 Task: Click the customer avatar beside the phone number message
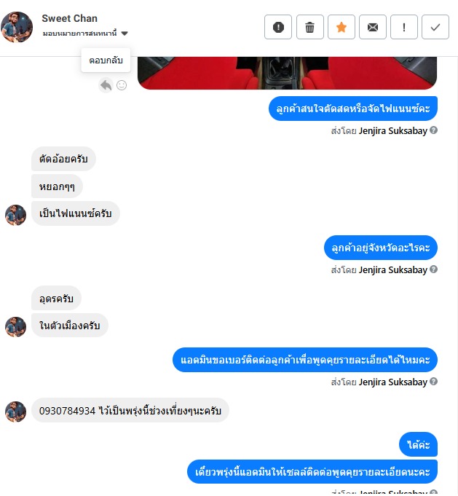coord(15,412)
